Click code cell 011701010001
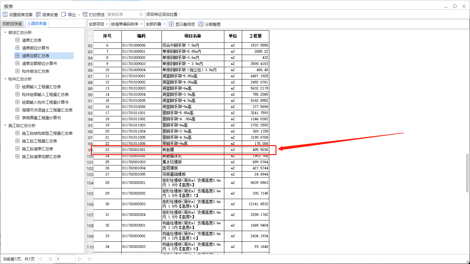This screenshot has width=470, height=264. tap(141, 76)
